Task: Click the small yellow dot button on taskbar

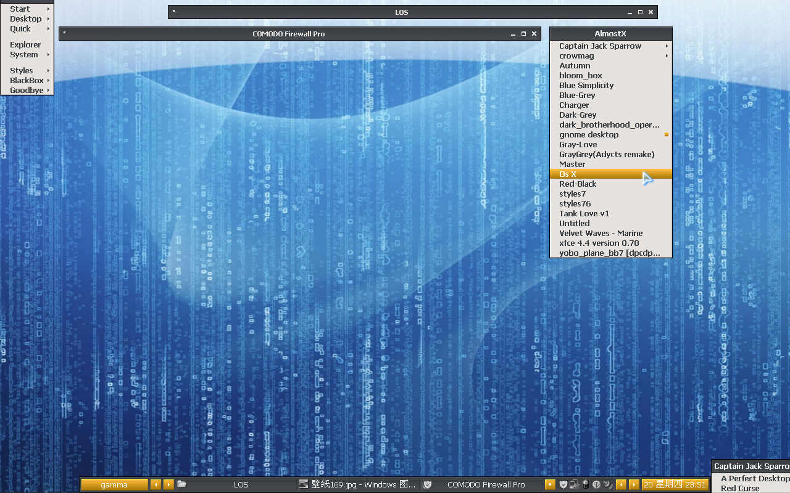Action: (550, 485)
